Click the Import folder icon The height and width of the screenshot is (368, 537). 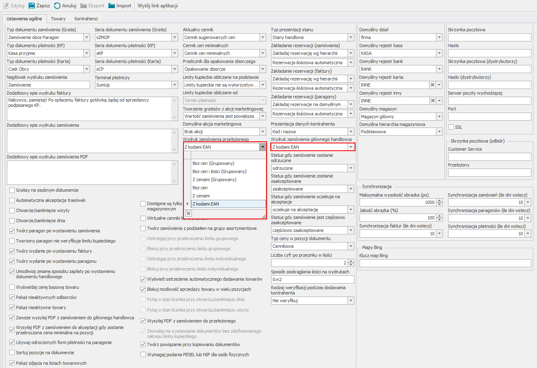(112, 6)
